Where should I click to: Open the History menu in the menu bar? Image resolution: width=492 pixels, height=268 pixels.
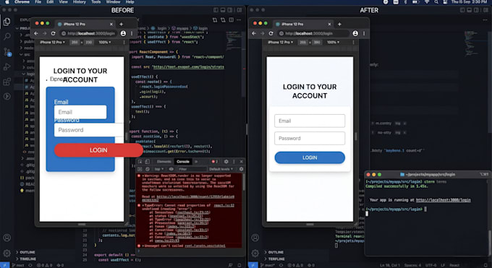pyautogui.click(x=80, y=2)
